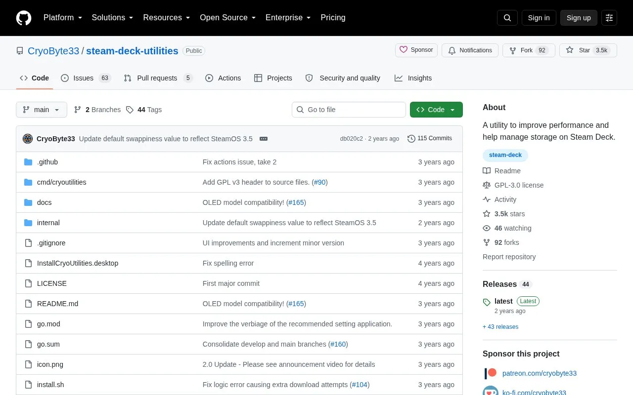Click the GitHub logo icon

[24, 18]
